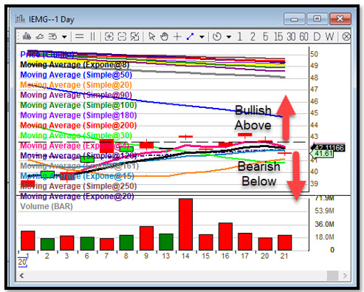The image size is (364, 292).
Task: Click the clock time period icon
Action: click(217, 37)
